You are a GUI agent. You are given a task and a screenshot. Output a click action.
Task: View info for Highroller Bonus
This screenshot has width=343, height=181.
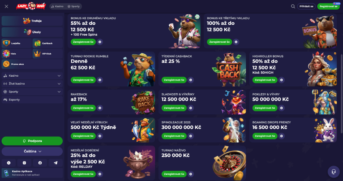pos(282,80)
